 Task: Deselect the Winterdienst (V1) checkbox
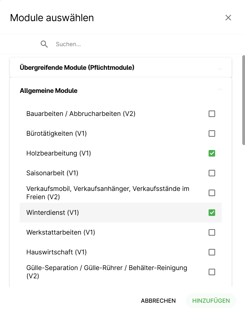click(x=212, y=213)
